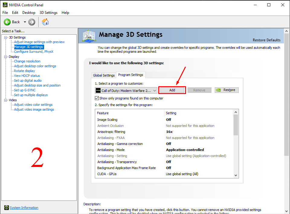Click the main page scroll up arrow
Image resolution: width=290 pixels, height=214 pixels.
[286, 31]
